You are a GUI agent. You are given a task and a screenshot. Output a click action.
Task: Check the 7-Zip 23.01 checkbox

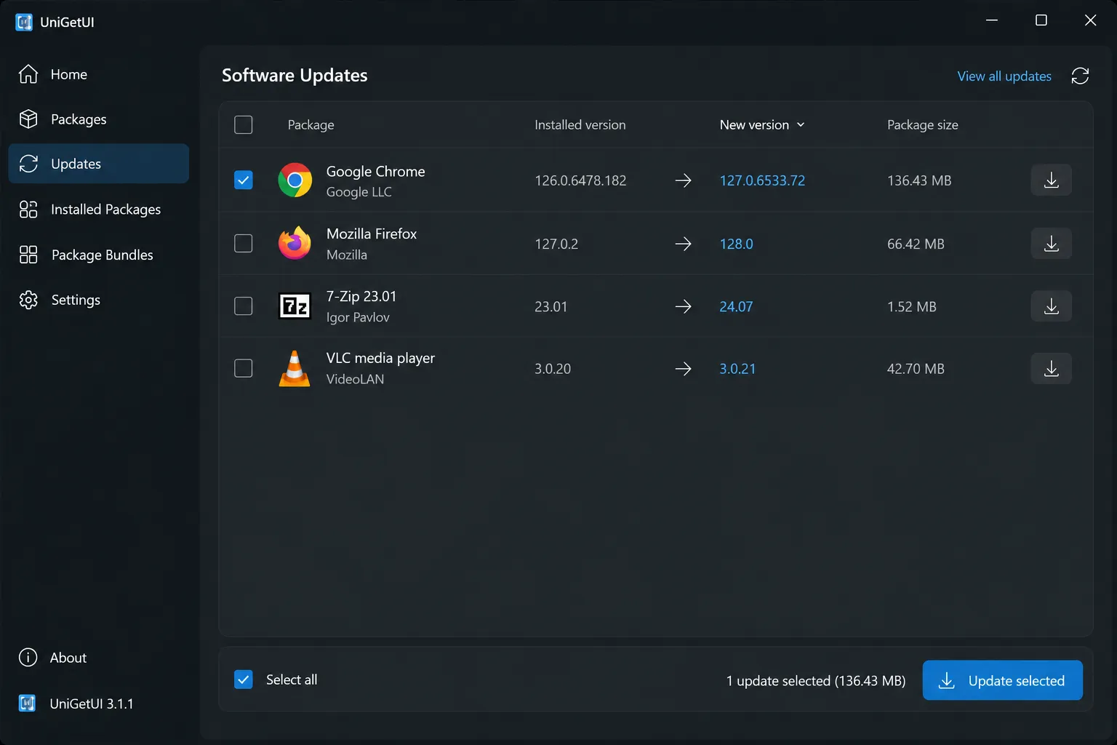(244, 306)
